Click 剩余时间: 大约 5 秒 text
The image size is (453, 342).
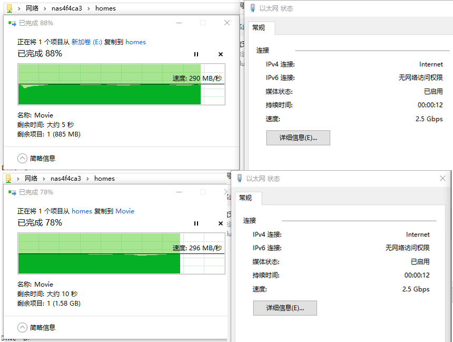pos(45,125)
